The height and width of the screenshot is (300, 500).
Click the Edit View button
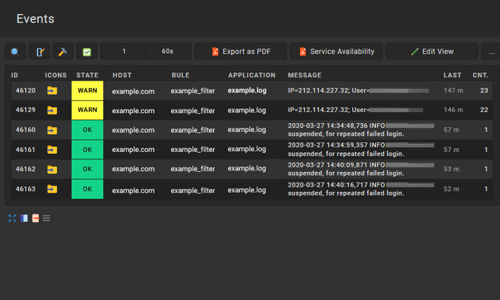coord(432,51)
